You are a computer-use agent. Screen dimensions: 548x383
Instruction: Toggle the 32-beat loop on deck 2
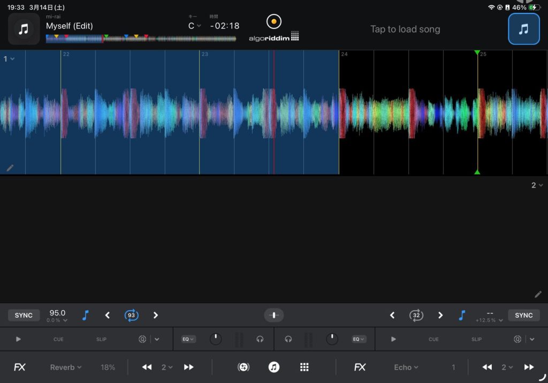pyautogui.click(x=416, y=316)
